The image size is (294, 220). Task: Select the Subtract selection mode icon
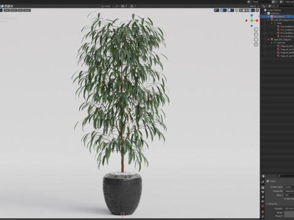coord(6,6)
